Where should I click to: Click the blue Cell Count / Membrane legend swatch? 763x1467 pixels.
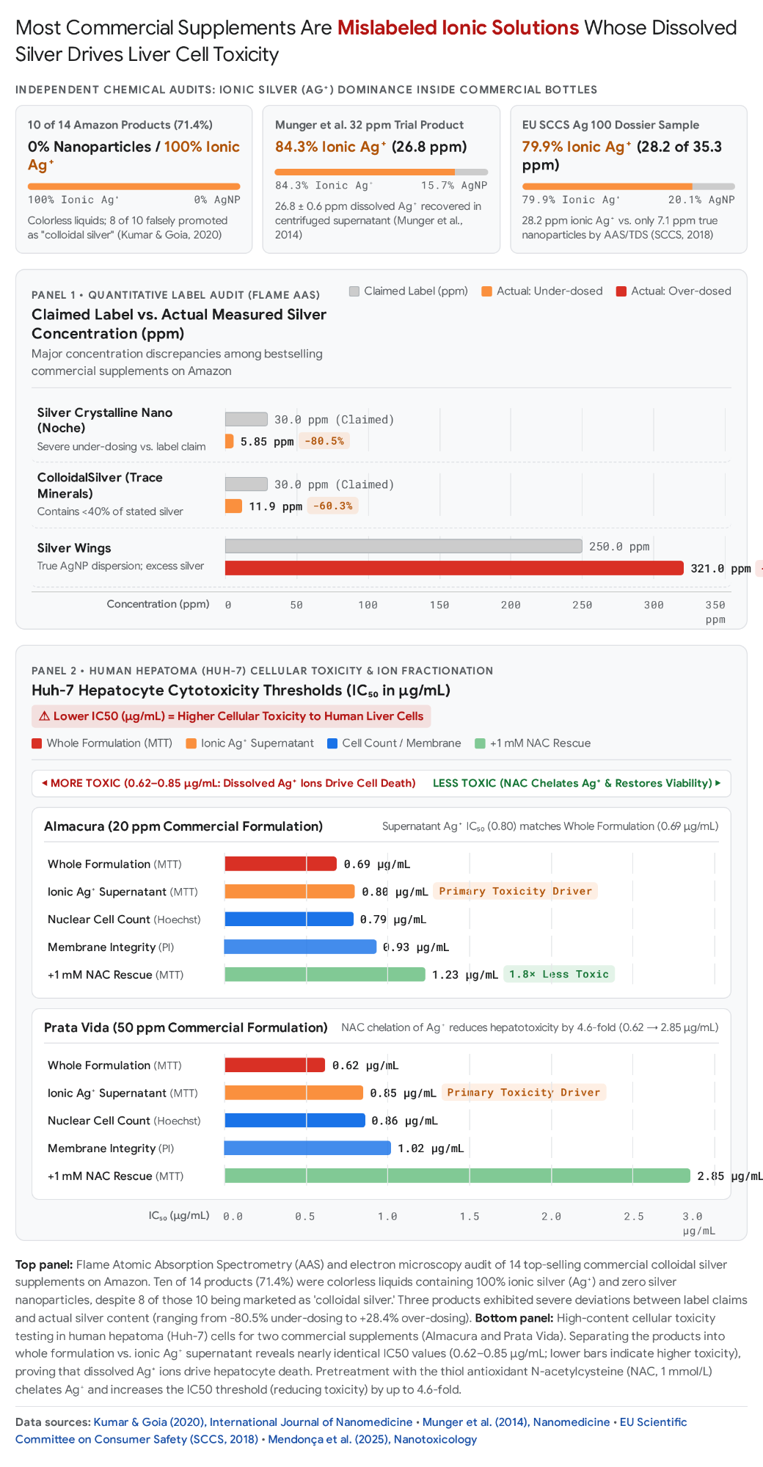coord(332,743)
